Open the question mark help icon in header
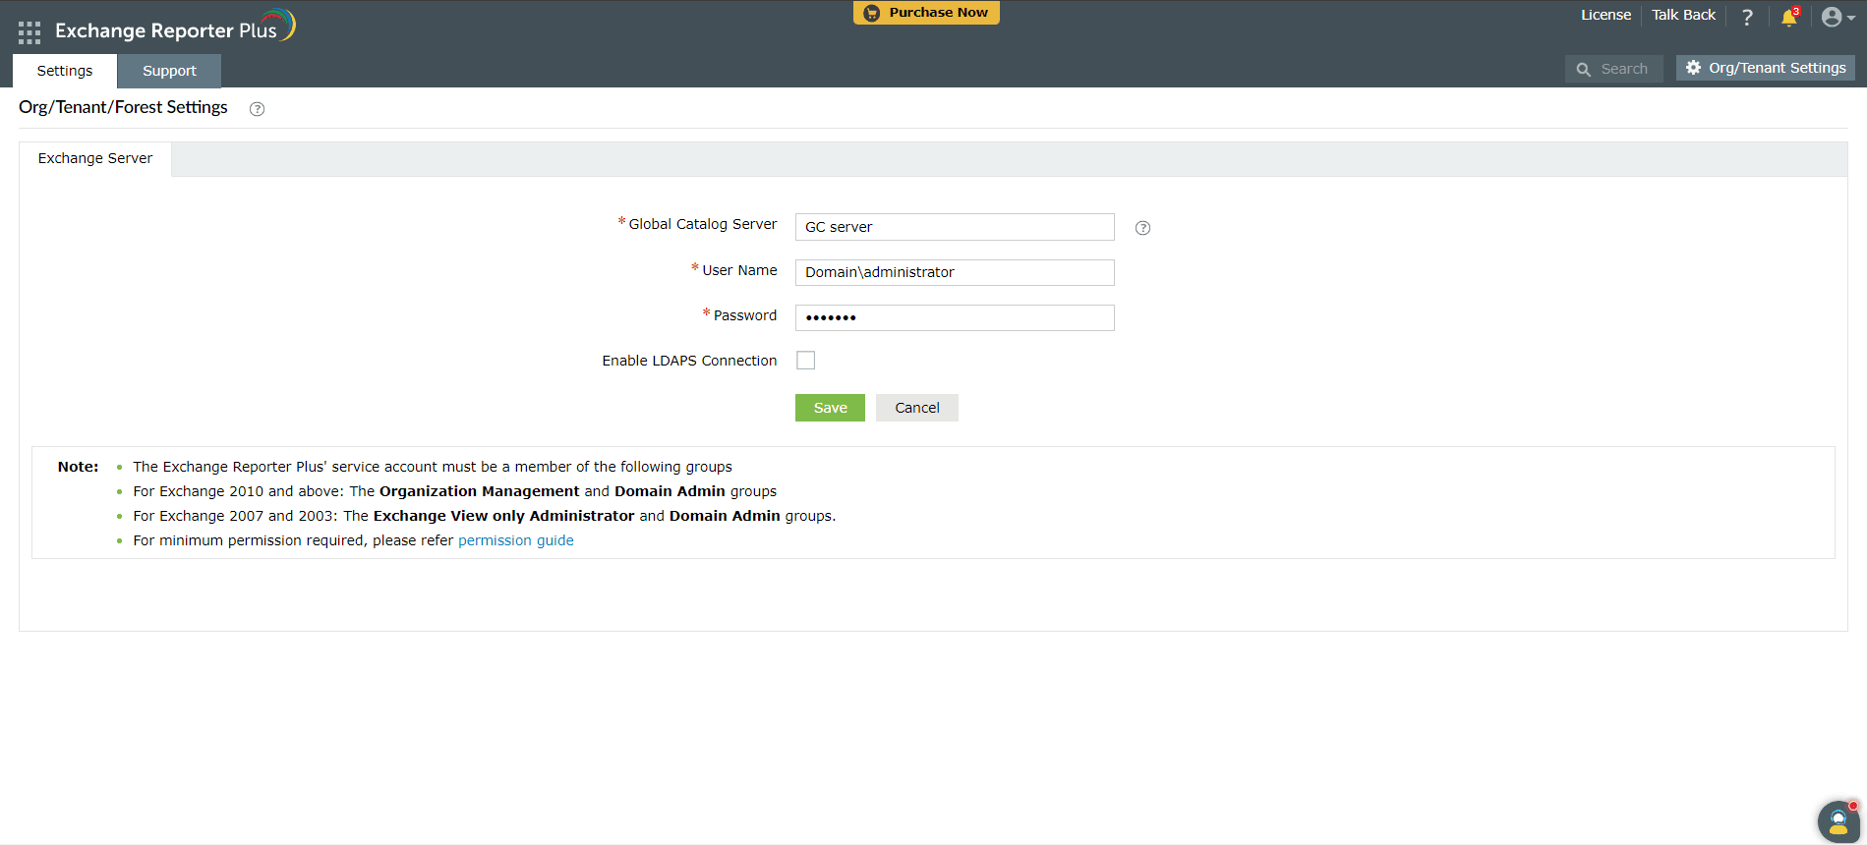 coord(1747,17)
